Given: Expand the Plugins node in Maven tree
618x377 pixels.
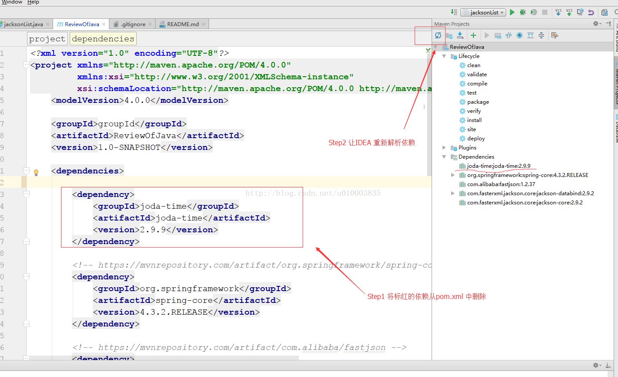Looking at the screenshot, I should pyautogui.click(x=444, y=148).
